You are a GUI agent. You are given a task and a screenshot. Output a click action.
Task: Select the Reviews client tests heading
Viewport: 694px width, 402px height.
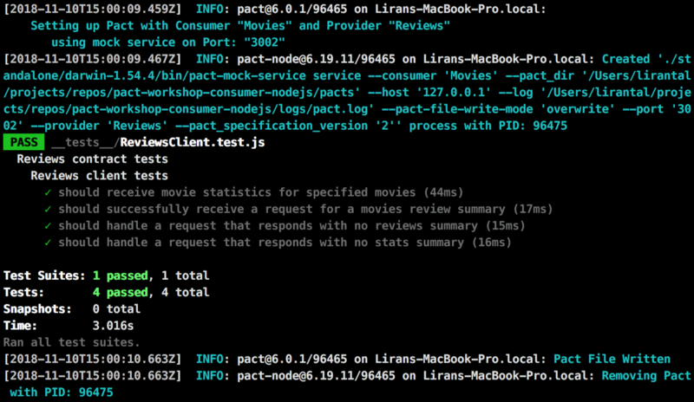pyautogui.click(x=99, y=176)
